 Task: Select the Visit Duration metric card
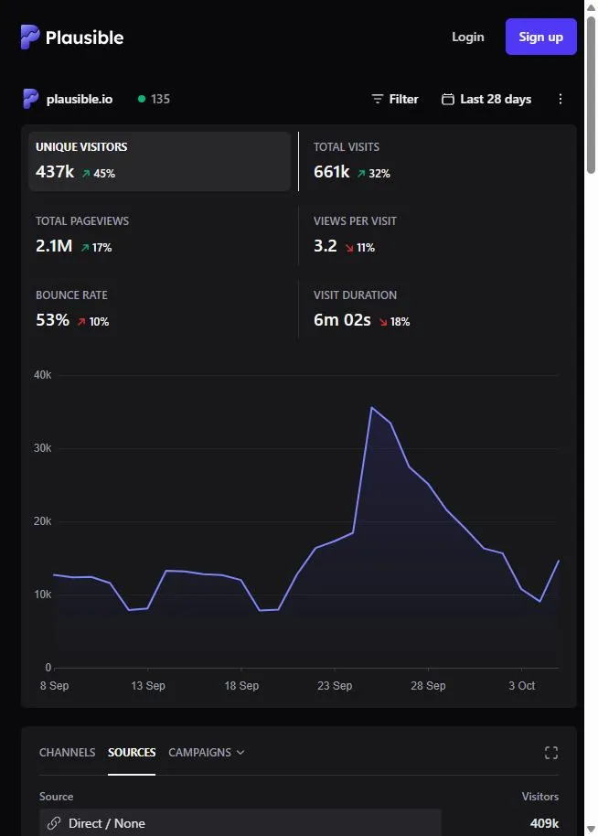437,309
